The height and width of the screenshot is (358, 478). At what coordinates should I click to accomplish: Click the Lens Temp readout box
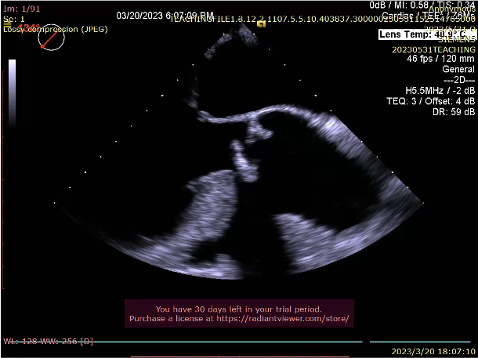click(422, 34)
